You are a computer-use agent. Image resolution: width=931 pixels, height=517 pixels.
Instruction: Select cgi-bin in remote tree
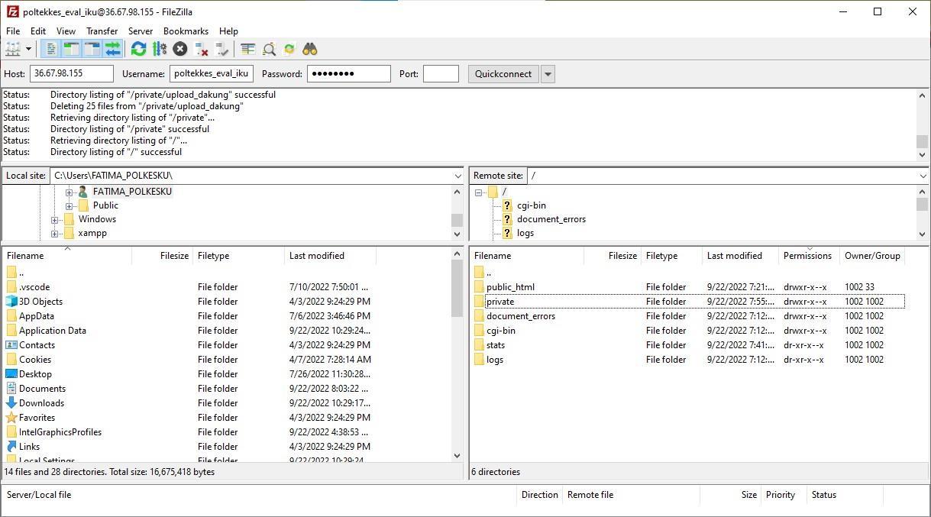pyautogui.click(x=532, y=205)
